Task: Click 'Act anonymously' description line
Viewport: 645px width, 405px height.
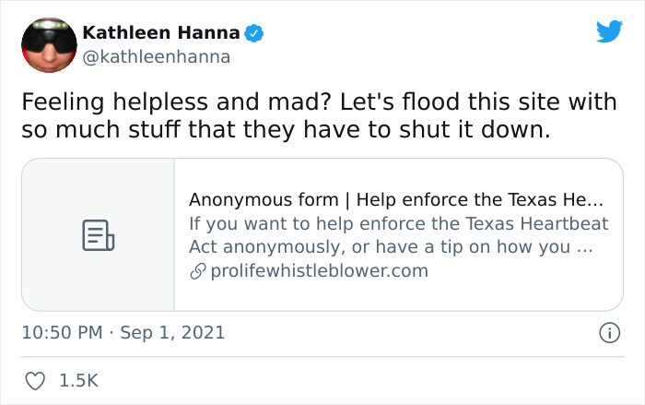Action: (391, 247)
